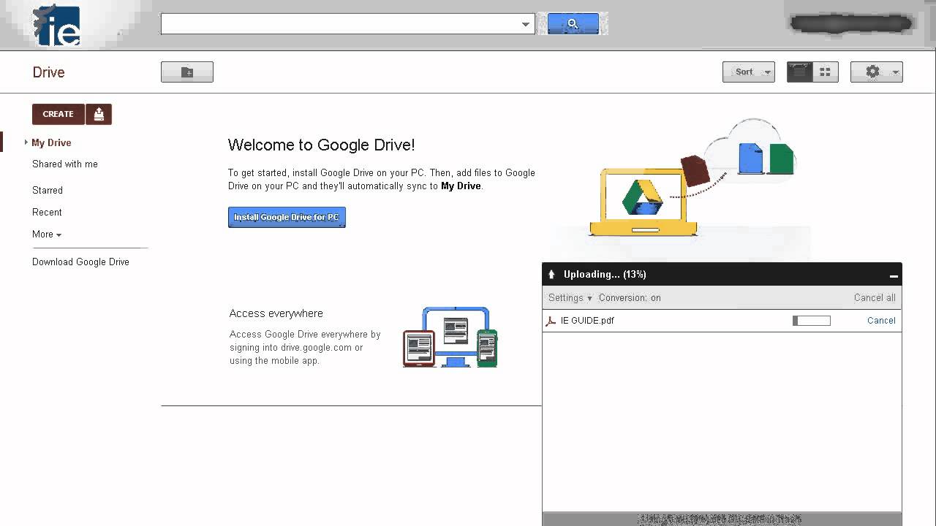This screenshot has height=526, width=936.
Task: Select My Drive in sidebar
Action: 51,142
